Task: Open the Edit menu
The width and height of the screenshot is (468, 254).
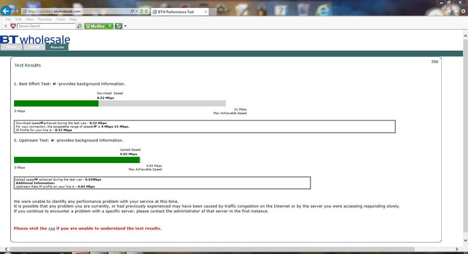Action: click(x=18, y=19)
